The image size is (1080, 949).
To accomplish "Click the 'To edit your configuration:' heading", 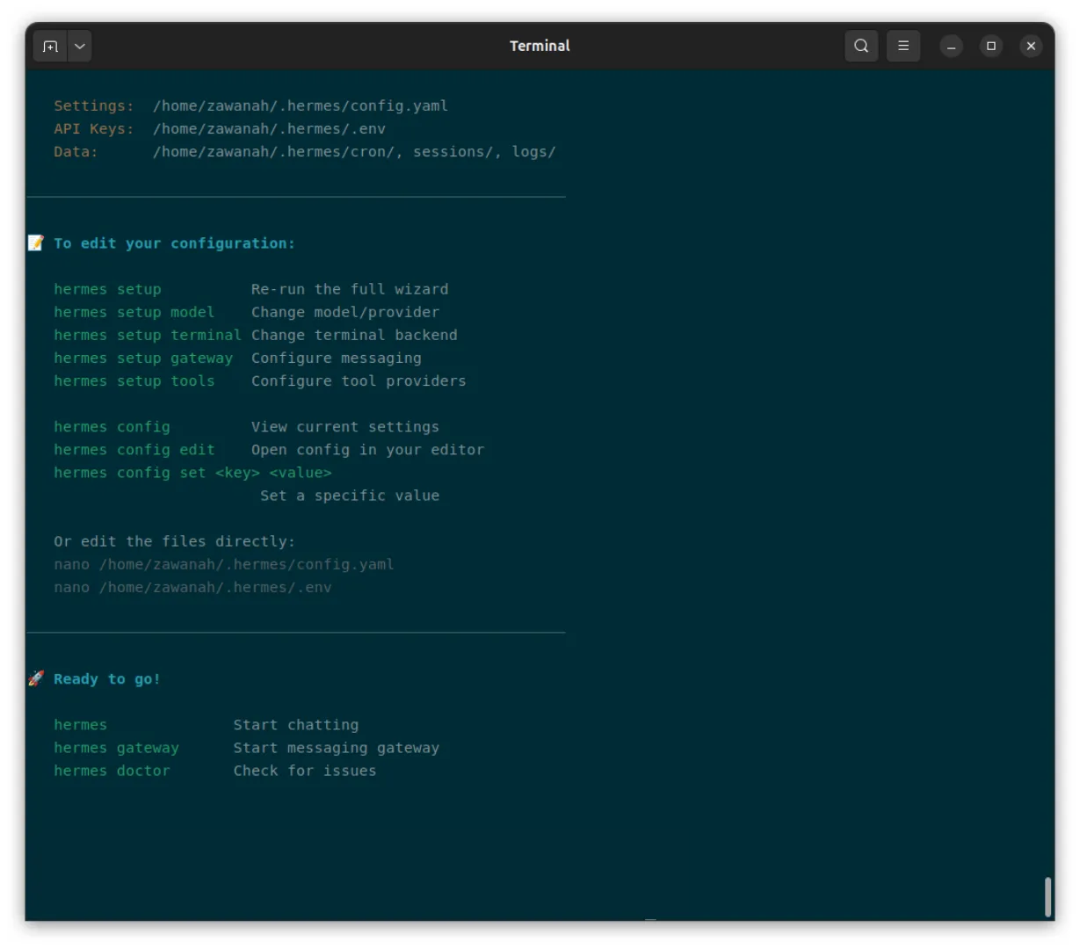I will (174, 243).
